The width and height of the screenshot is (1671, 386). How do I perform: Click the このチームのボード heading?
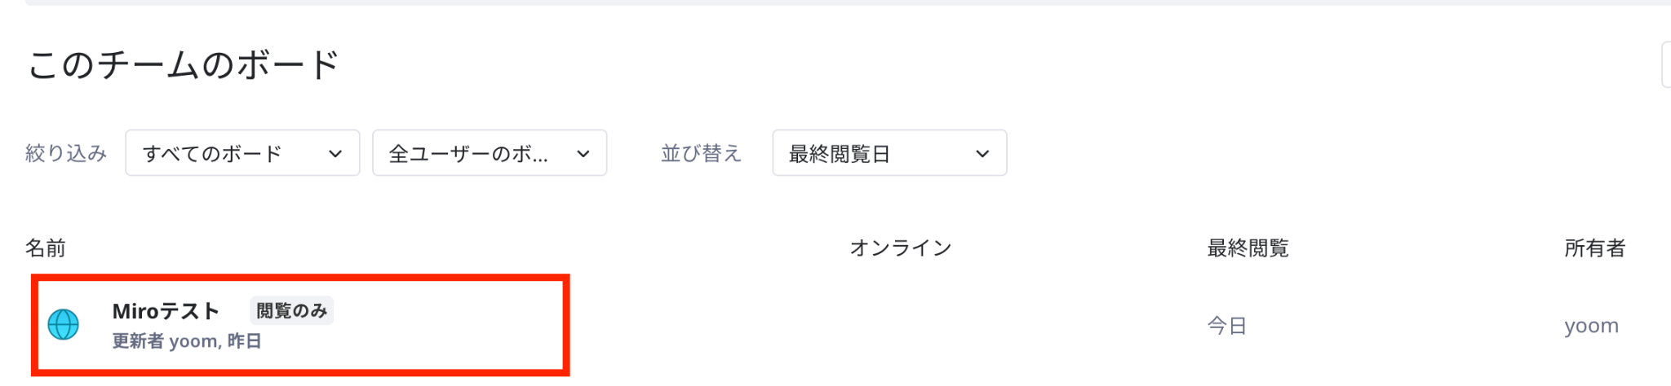click(x=184, y=65)
